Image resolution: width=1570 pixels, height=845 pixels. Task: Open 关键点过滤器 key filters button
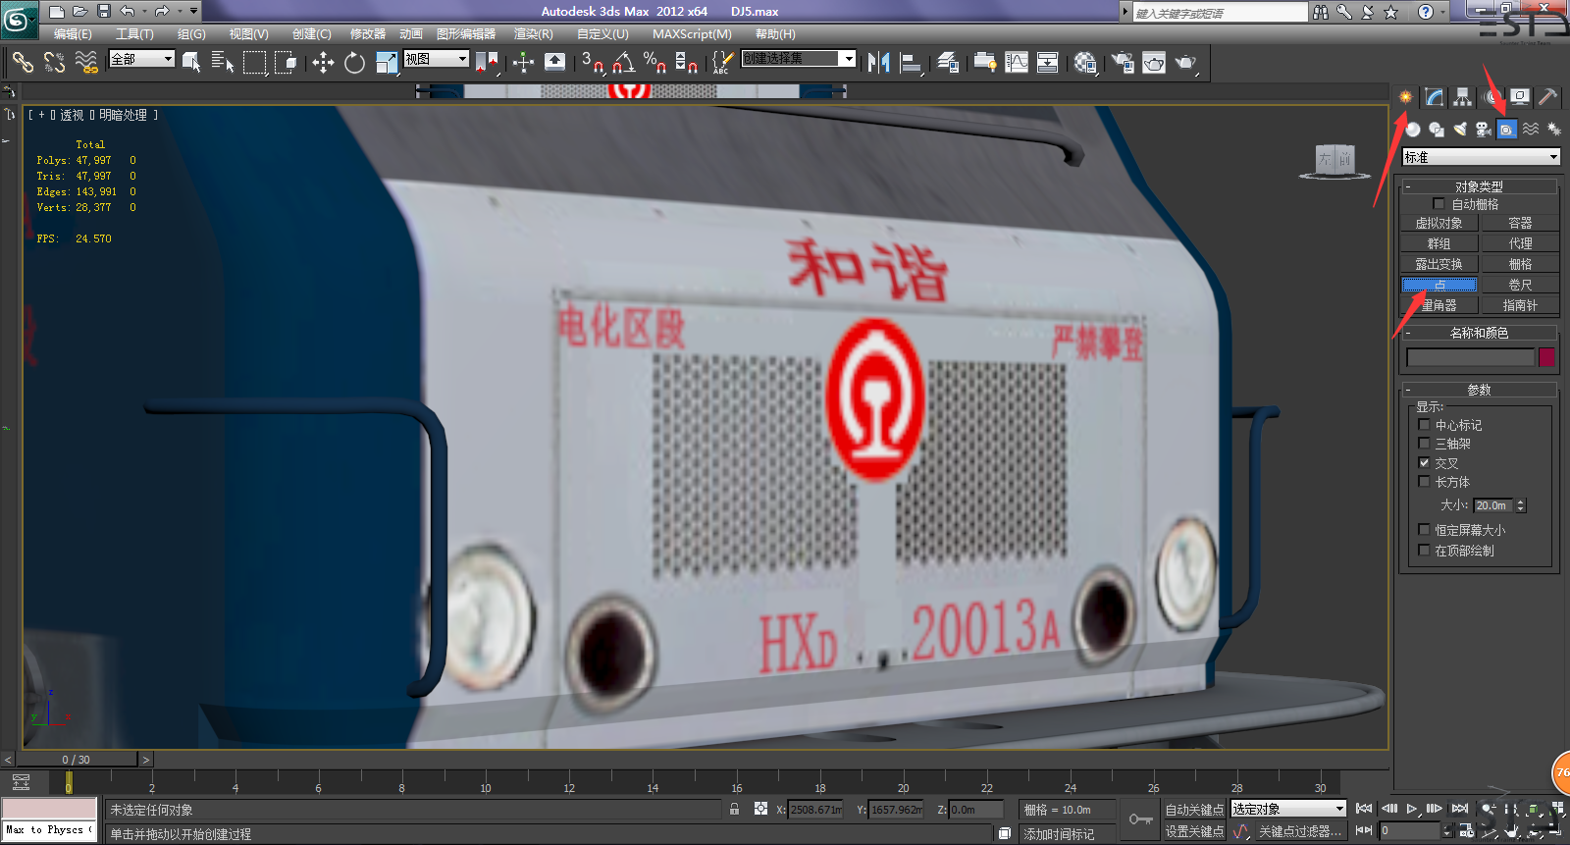(x=1299, y=831)
